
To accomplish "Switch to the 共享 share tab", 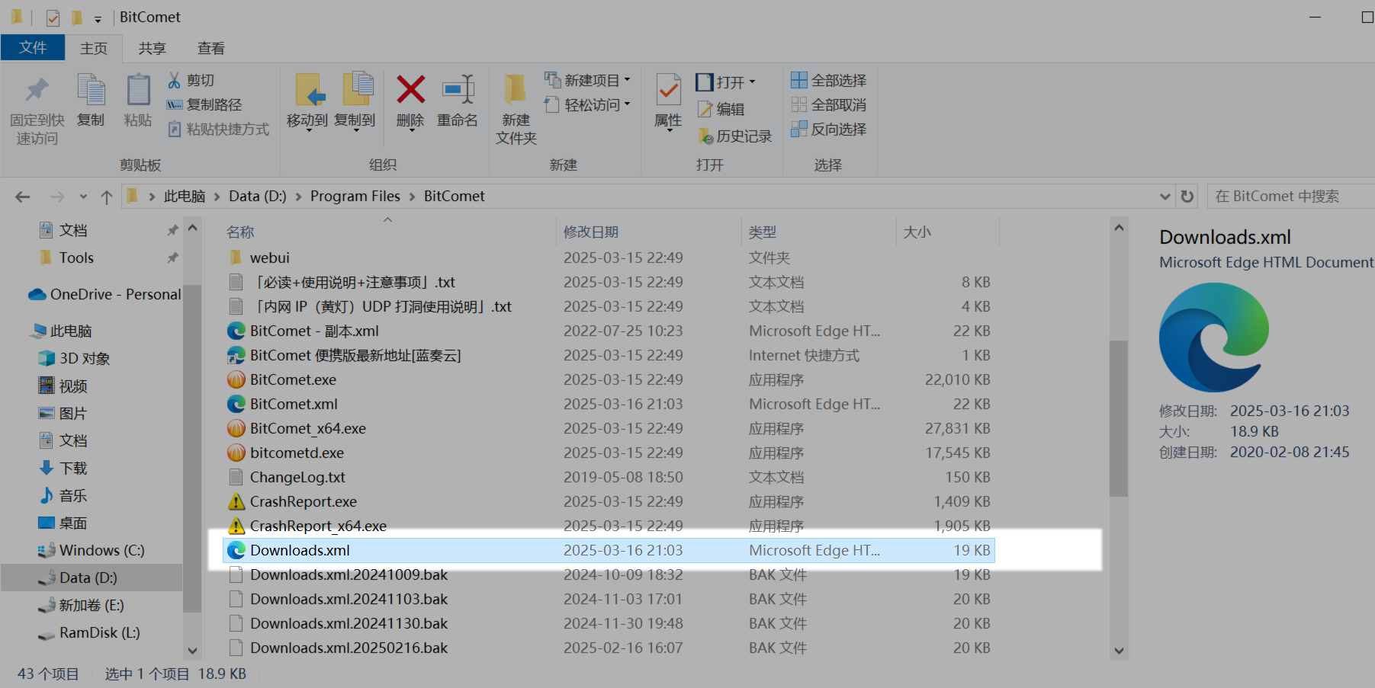I will coord(153,48).
